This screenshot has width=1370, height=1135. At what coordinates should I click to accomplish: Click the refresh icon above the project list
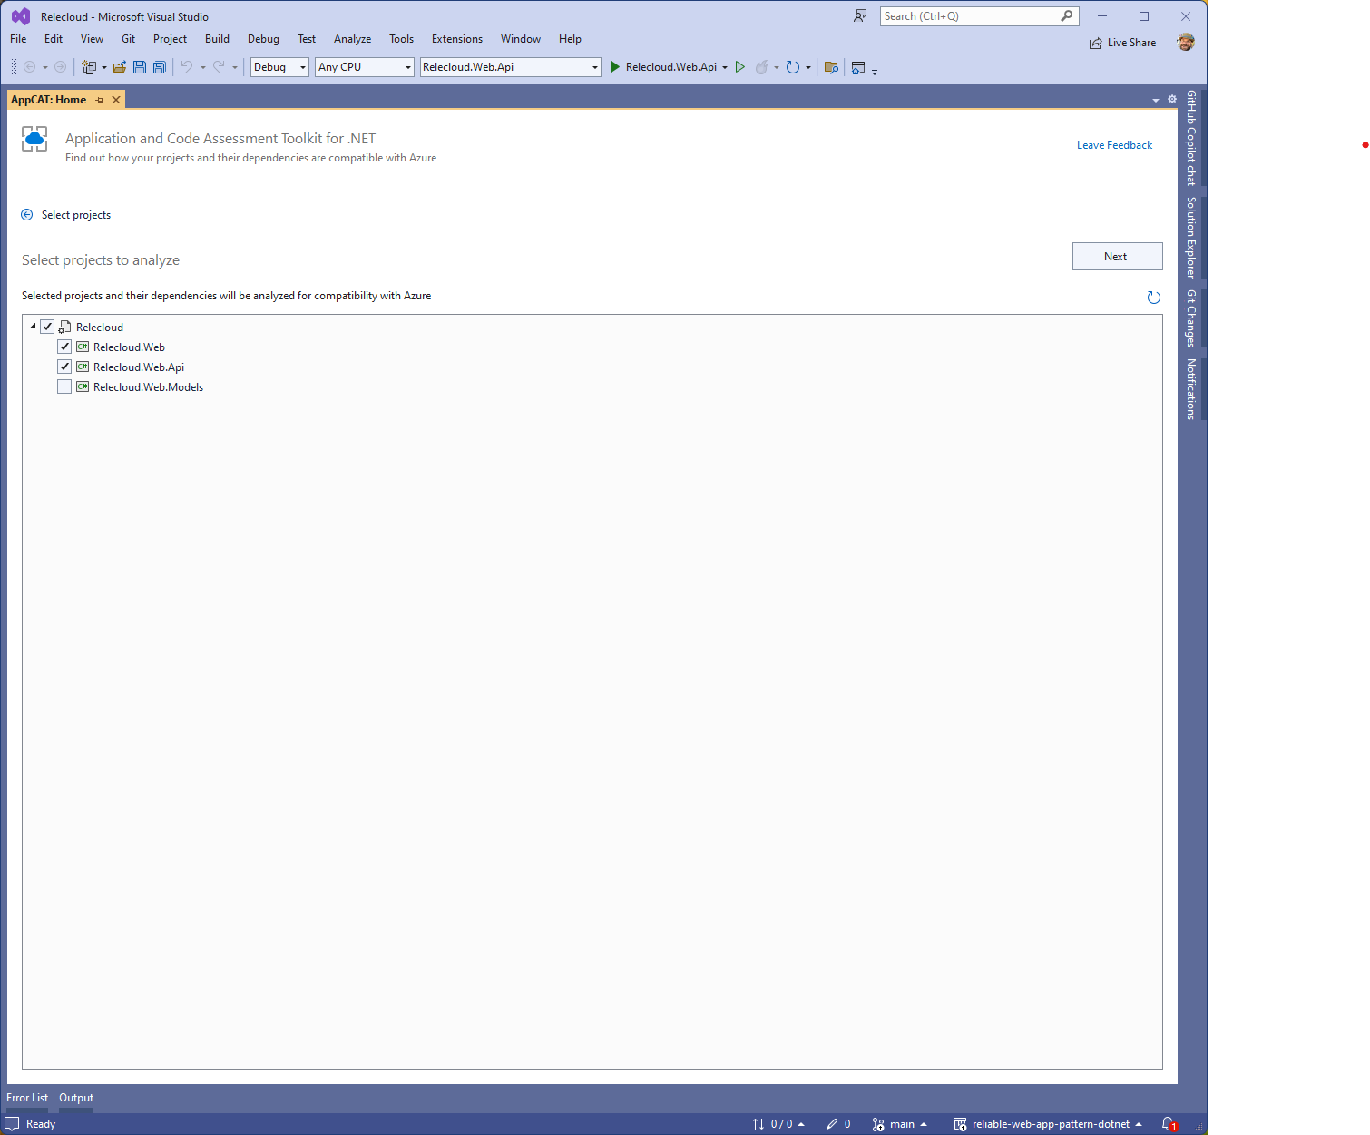[x=1153, y=297]
